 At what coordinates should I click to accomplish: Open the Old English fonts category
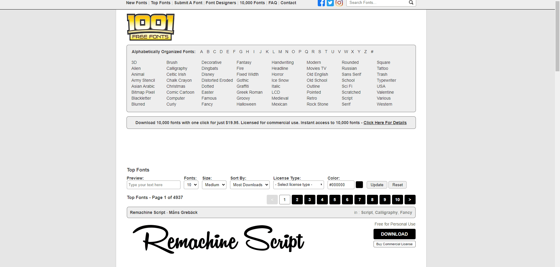coord(317,74)
